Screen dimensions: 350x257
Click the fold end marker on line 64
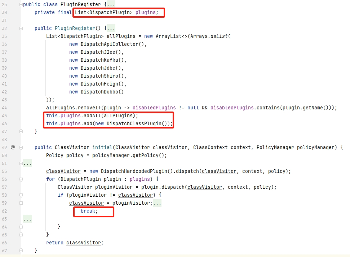click(x=21, y=227)
